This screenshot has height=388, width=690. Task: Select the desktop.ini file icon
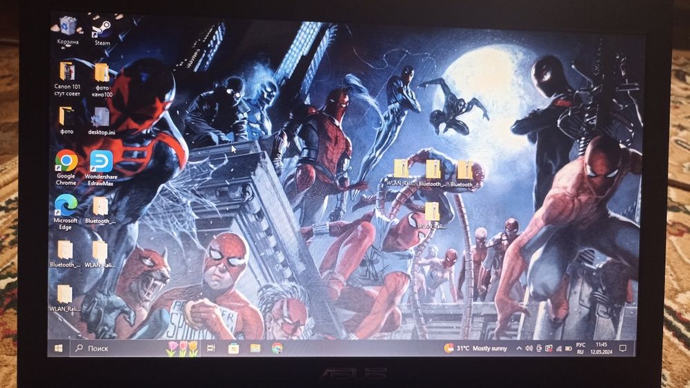click(101, 121)
